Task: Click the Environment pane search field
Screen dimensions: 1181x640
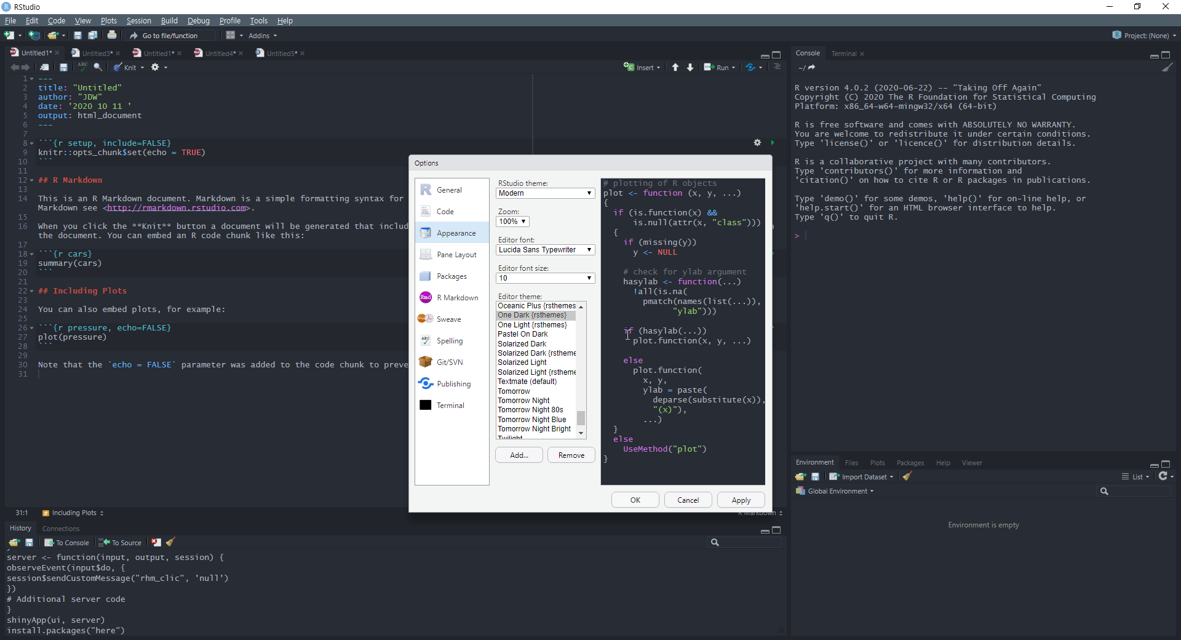Action: click(1134, 491)
